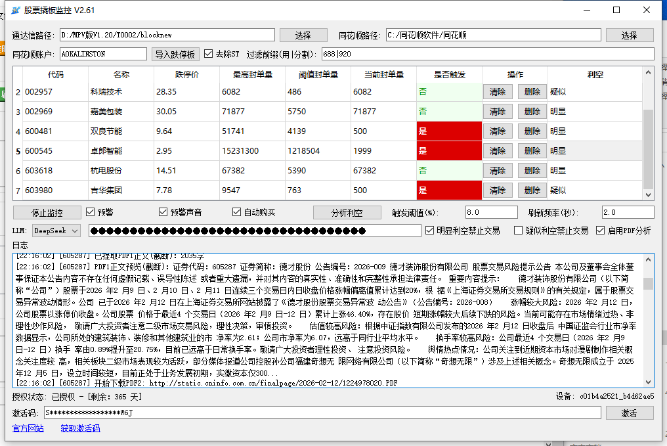Click 删除 for stock 603980 吉华集团

click(532, 190)
